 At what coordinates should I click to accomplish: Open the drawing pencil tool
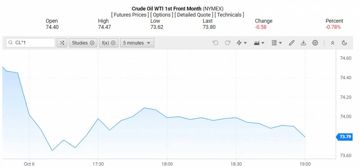tap(291, 43)
